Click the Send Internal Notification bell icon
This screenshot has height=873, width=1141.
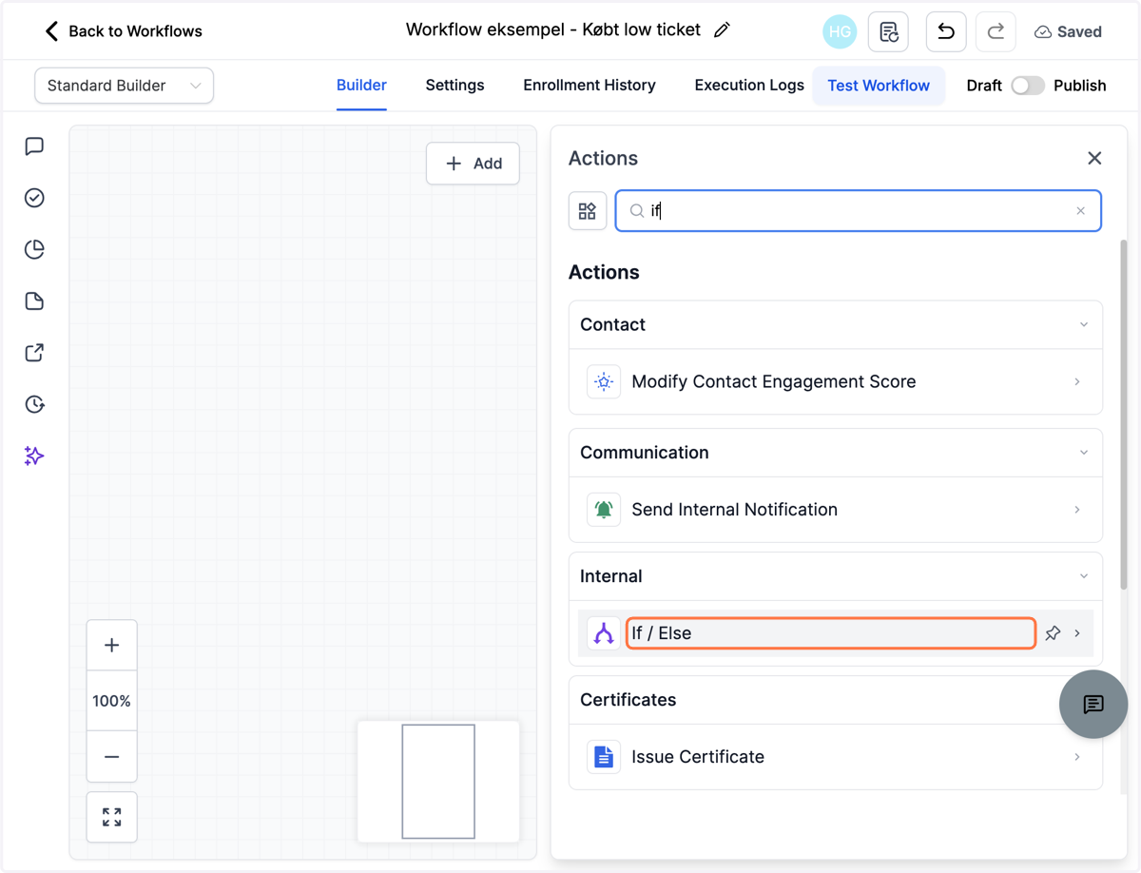[604, 510]
